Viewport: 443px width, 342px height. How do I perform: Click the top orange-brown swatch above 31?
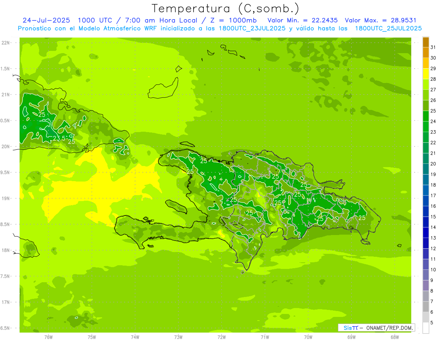pos(426,42)
